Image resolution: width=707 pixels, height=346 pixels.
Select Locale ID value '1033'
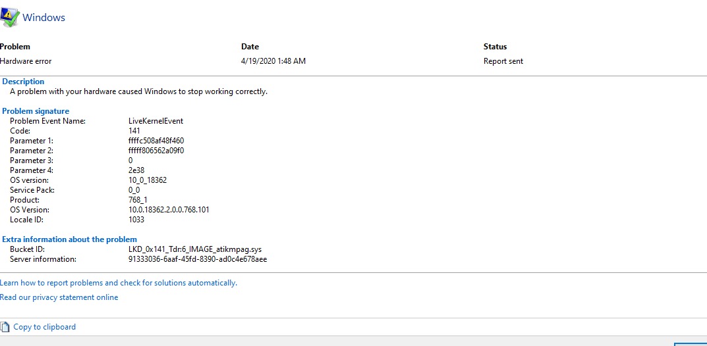(x=136, y=220)
